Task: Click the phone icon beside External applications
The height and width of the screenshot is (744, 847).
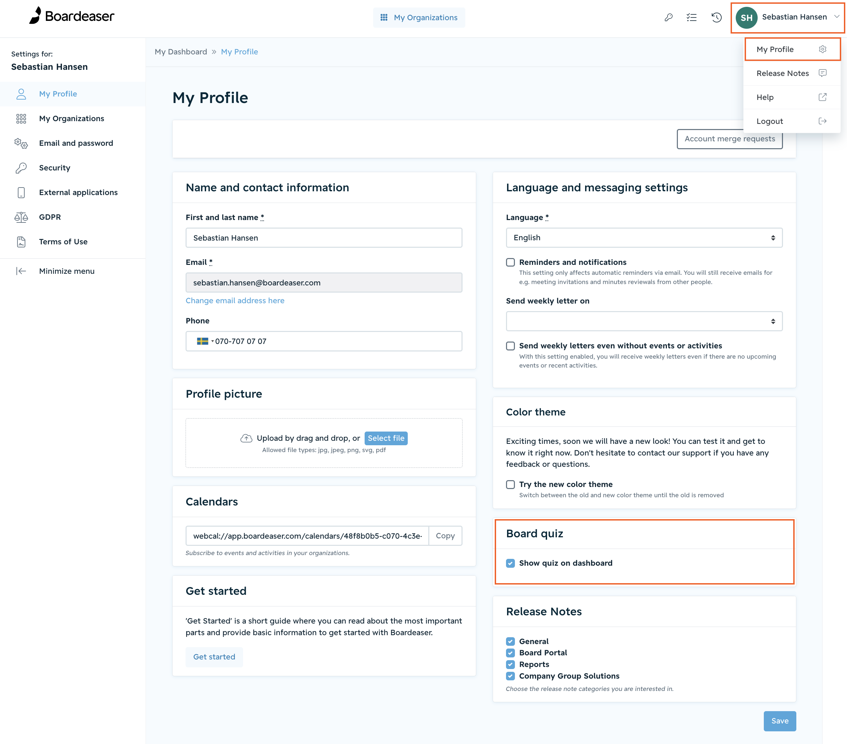Action: coord(21,192)
